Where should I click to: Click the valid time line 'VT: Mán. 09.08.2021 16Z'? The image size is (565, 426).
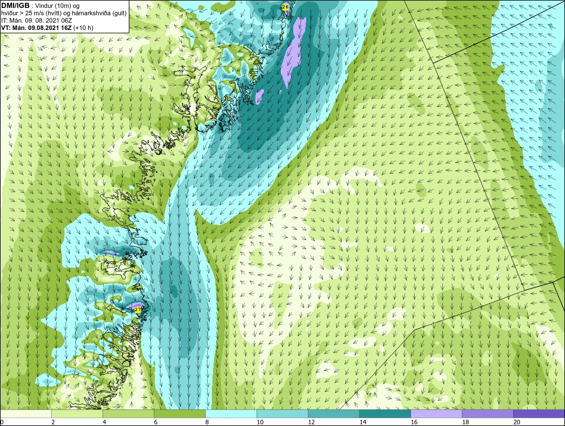[x=37, y=28]
